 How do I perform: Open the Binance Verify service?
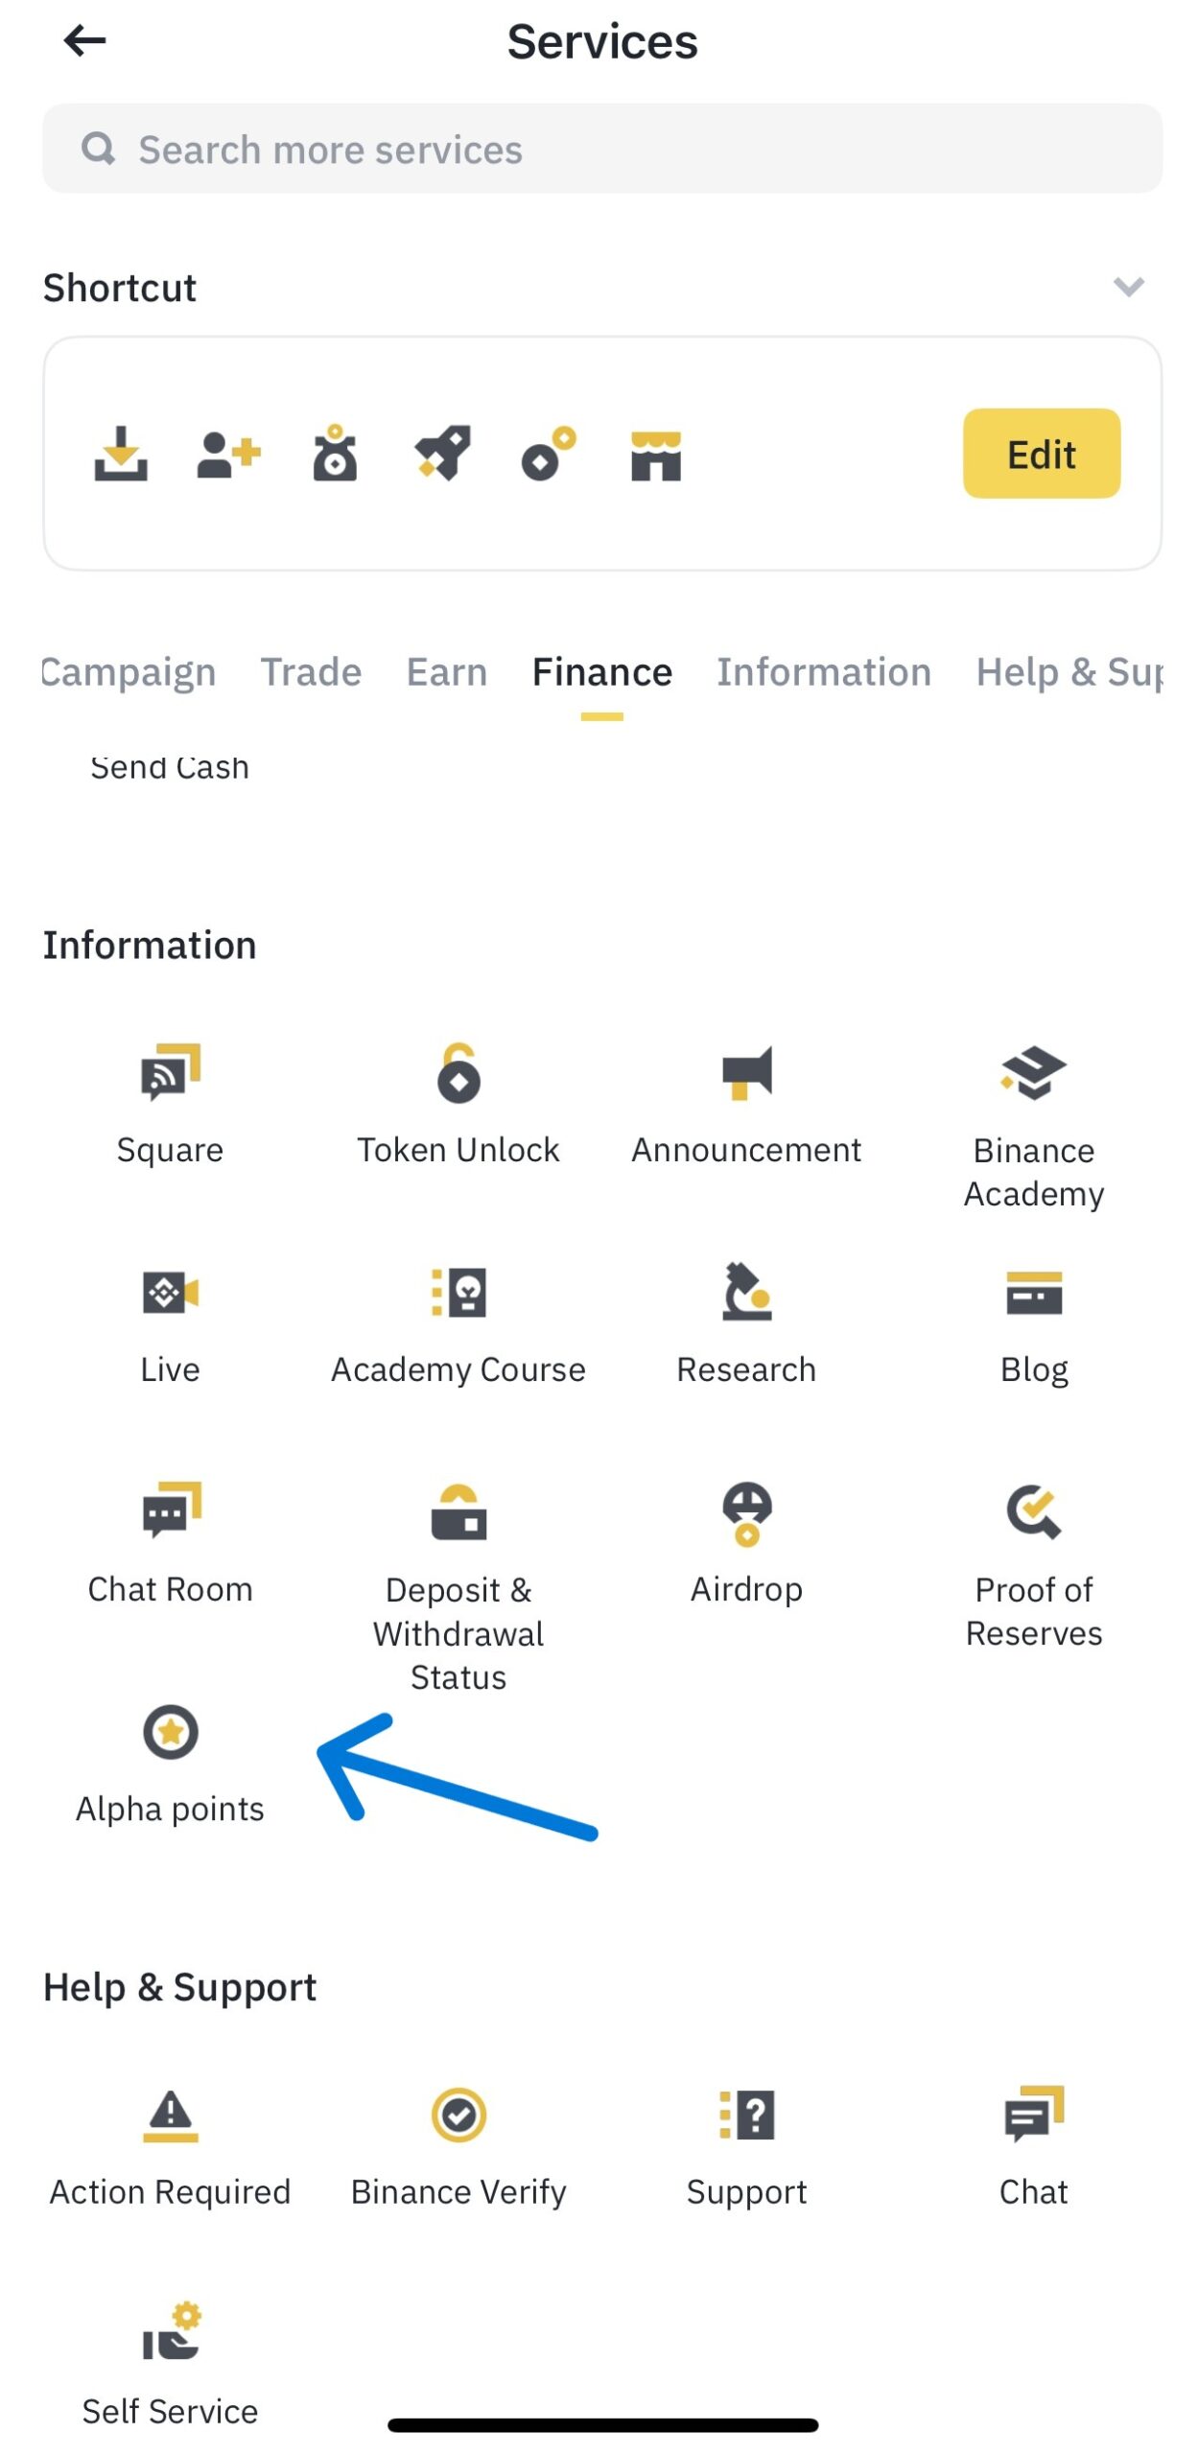pos(458,2115)
